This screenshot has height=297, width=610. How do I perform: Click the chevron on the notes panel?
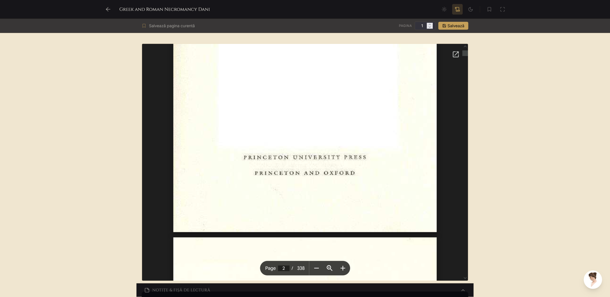[x=463, y=290]
